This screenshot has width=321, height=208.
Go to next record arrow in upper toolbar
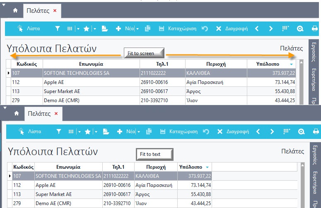click(x=270, y=29)
